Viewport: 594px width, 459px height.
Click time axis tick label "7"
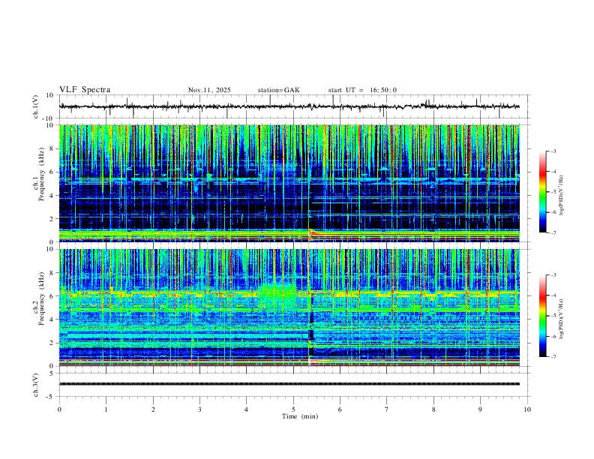click(387, 409)
